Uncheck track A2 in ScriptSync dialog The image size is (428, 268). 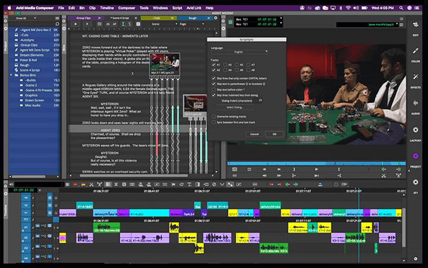coord(213,70)
